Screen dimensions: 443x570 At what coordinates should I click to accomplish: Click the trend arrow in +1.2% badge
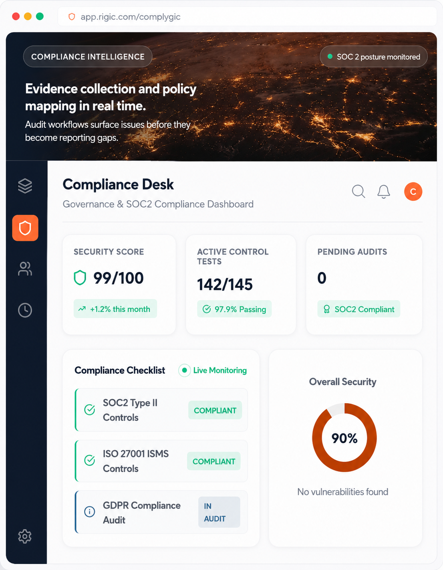coord(82,309)
